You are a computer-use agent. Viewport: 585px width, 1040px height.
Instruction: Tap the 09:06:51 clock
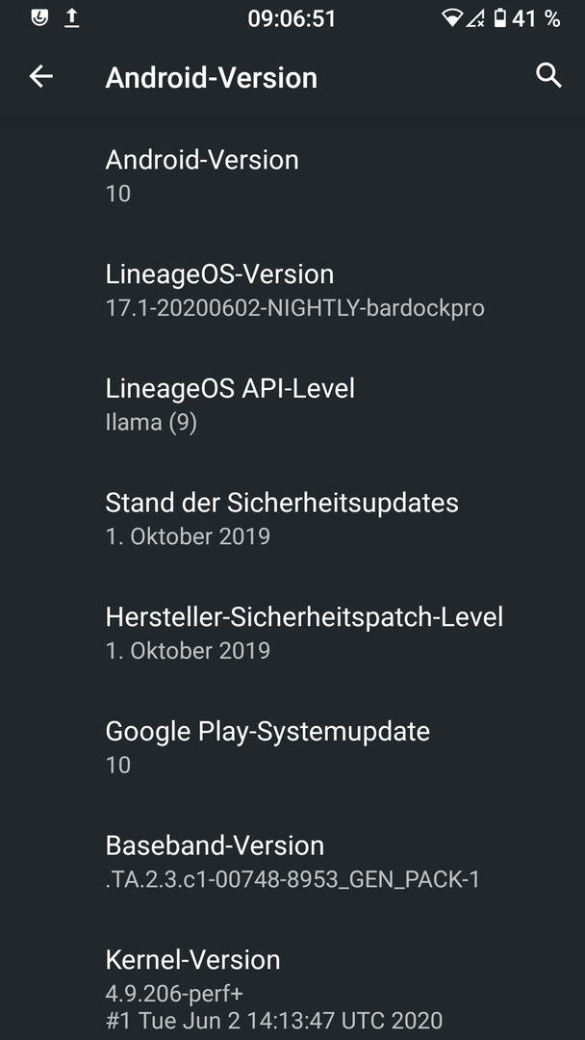coord(292,18)
